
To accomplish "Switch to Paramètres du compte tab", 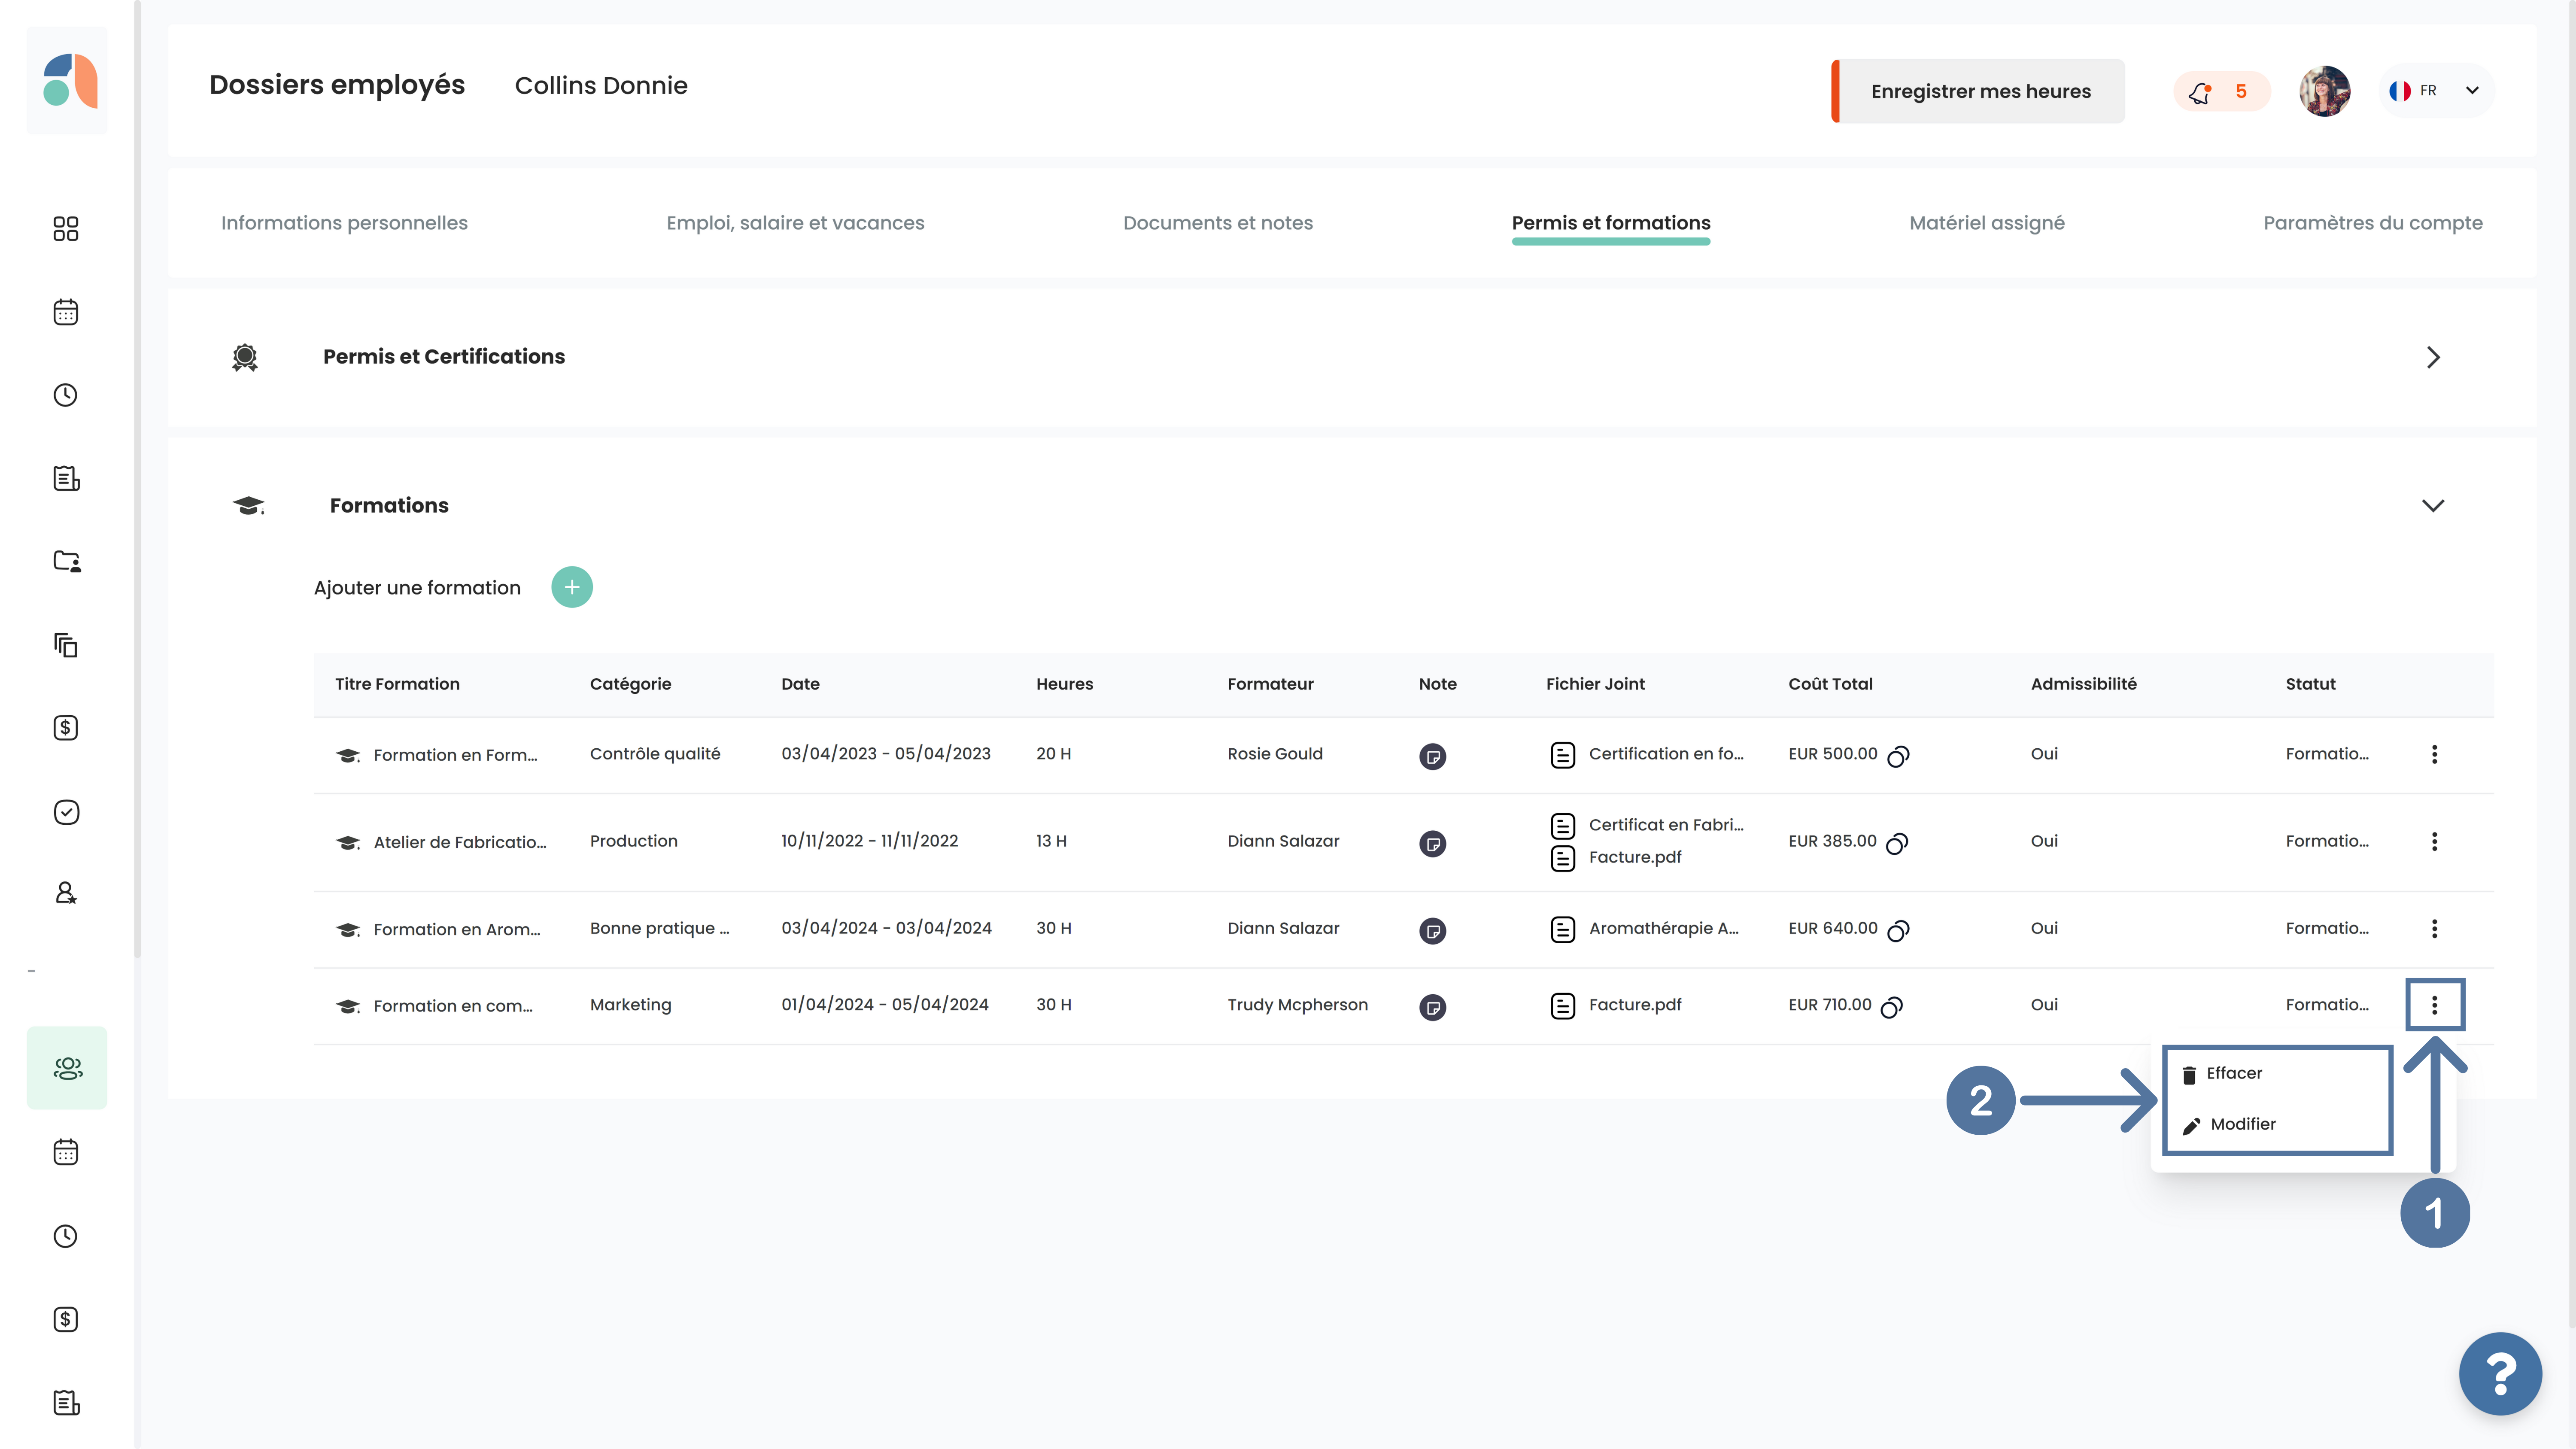I will [x=2372, y=223].
